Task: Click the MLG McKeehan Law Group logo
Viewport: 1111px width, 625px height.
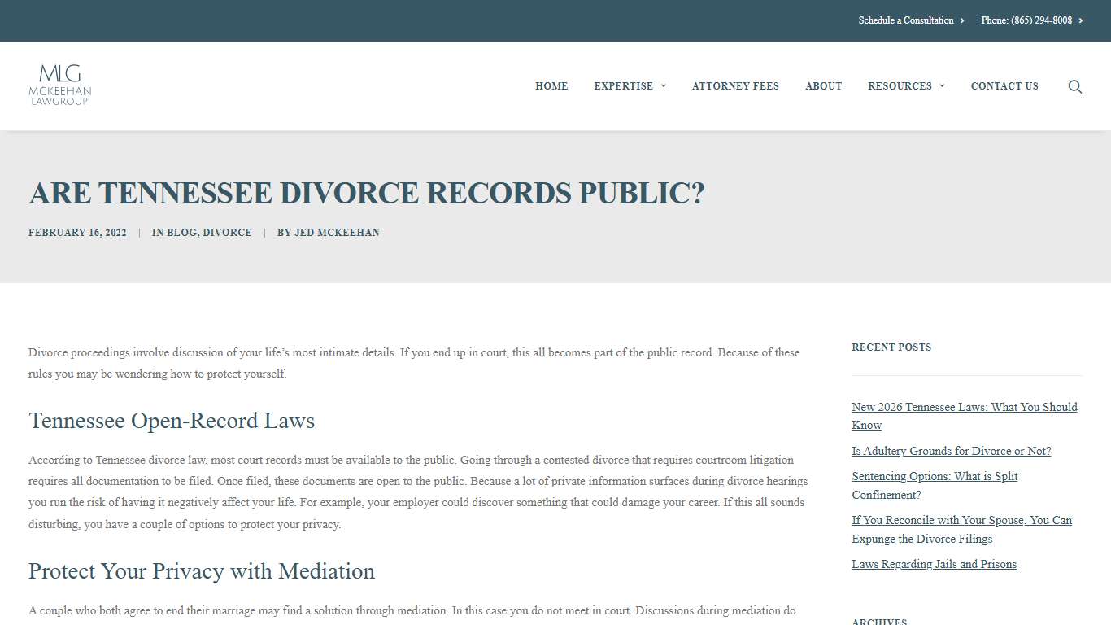Action: click(x=59, y=85)
